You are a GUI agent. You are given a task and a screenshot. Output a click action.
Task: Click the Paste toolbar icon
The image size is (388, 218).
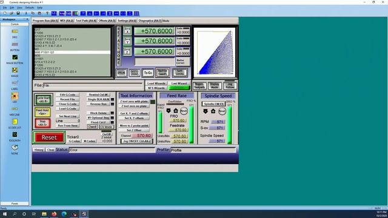tap(39, 13)
